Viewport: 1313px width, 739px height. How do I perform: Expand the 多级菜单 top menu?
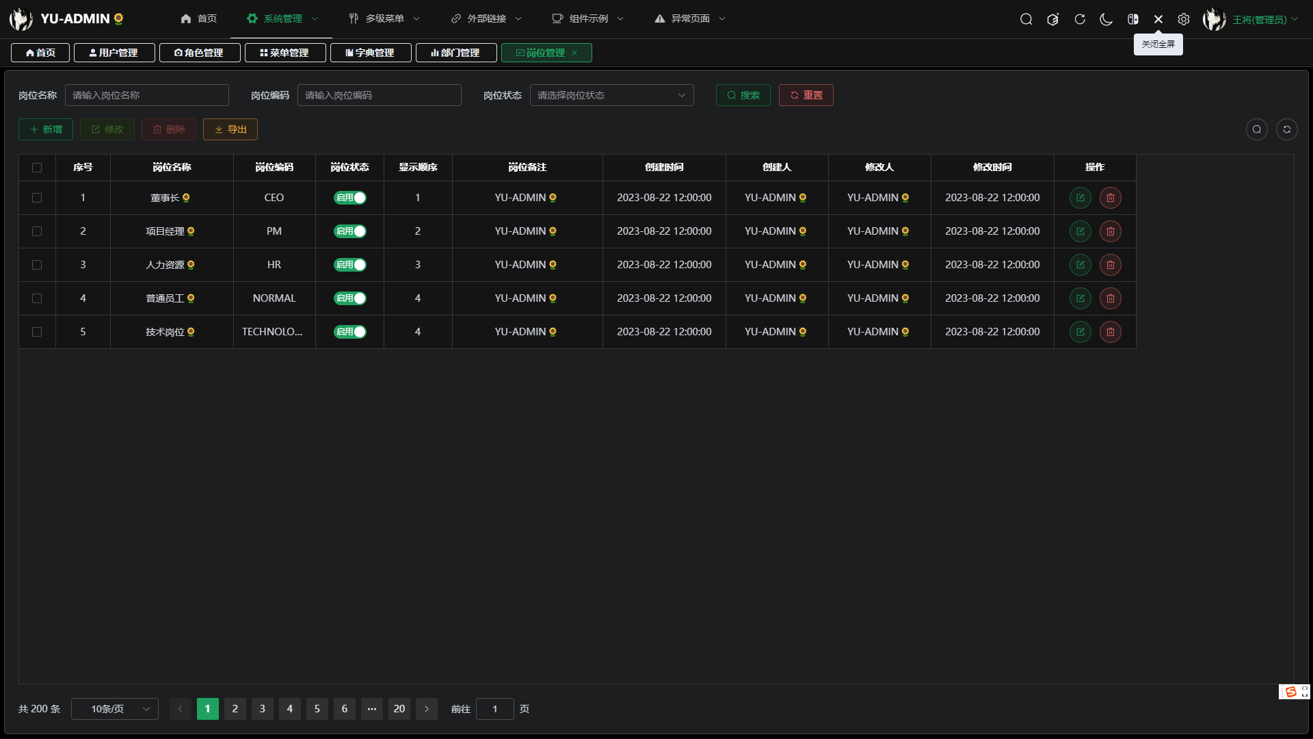click(384, 18)
